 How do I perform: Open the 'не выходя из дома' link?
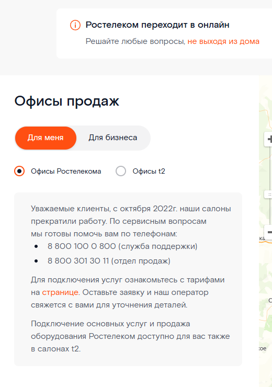pyautogui.click(x=223, y=41)
